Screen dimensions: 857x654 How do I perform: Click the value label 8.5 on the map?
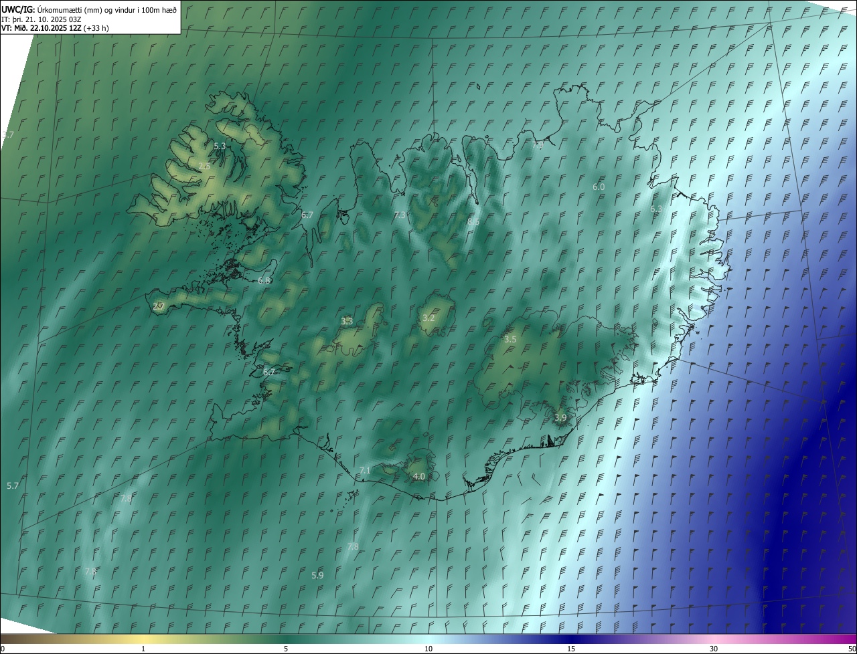pyautogui.click(x=473, y=221)
